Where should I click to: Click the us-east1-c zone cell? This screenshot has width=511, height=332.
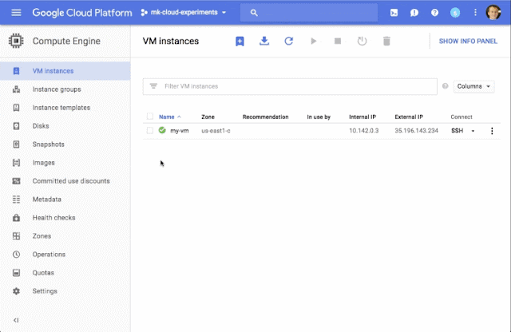pyautogui.click(x=216, y=131)
